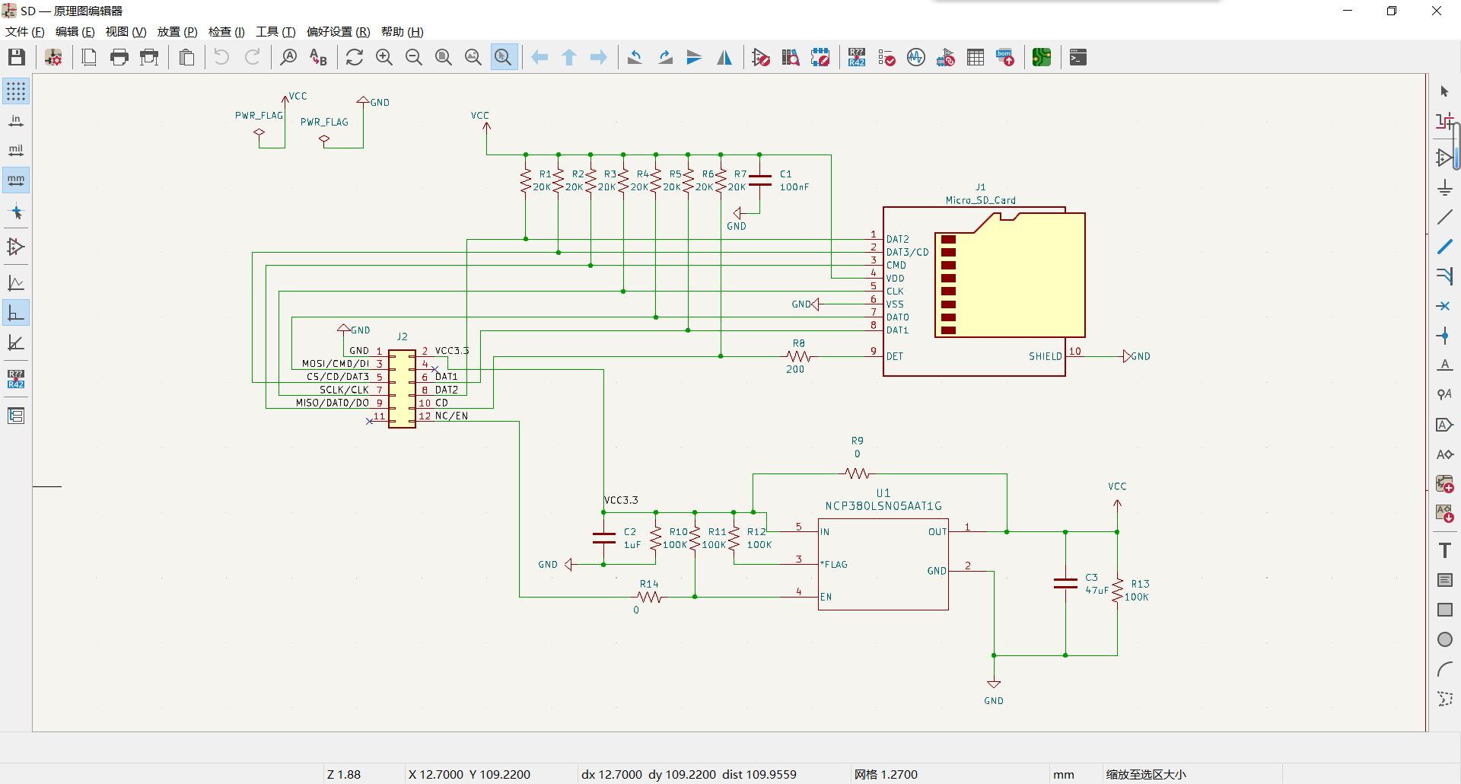Image resolution: width=1461 pixels, height=784 pixels.
Task: Switch units to inches
Action: (x=16, y=121)
